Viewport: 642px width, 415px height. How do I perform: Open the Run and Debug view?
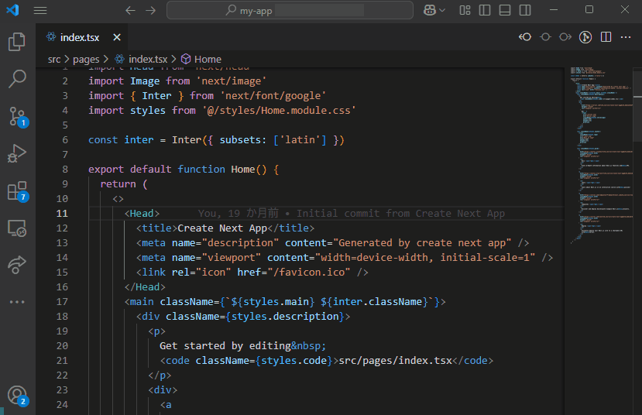coord(17,153)
